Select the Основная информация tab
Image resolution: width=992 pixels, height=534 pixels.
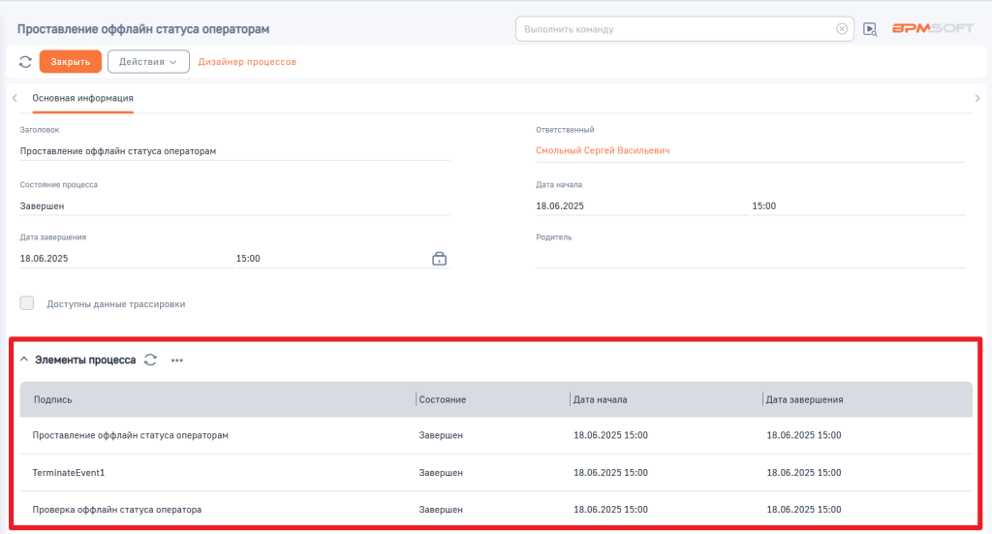click(x=83, y=98)
